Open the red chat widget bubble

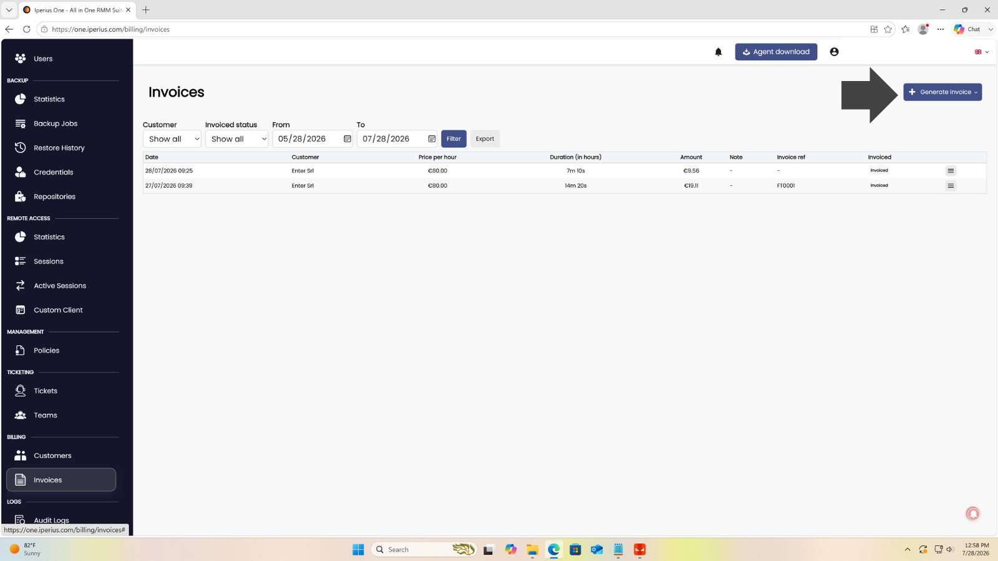point(972,514)
